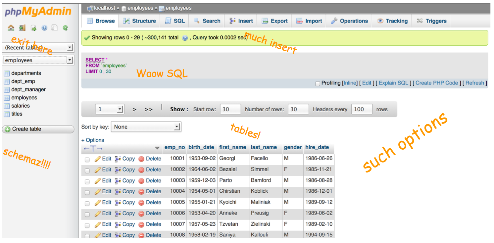The width and height of the screenshot is (494, 243).
Task: Click the log out icon in sidebar
Action: click(x=22, y=28)
